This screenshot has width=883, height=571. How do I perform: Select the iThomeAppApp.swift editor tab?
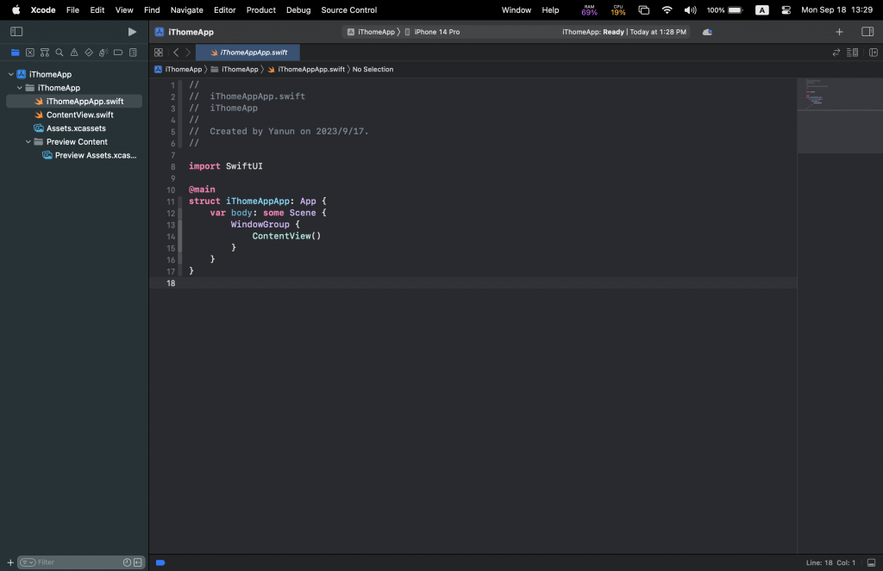click(x=247, y=53)
